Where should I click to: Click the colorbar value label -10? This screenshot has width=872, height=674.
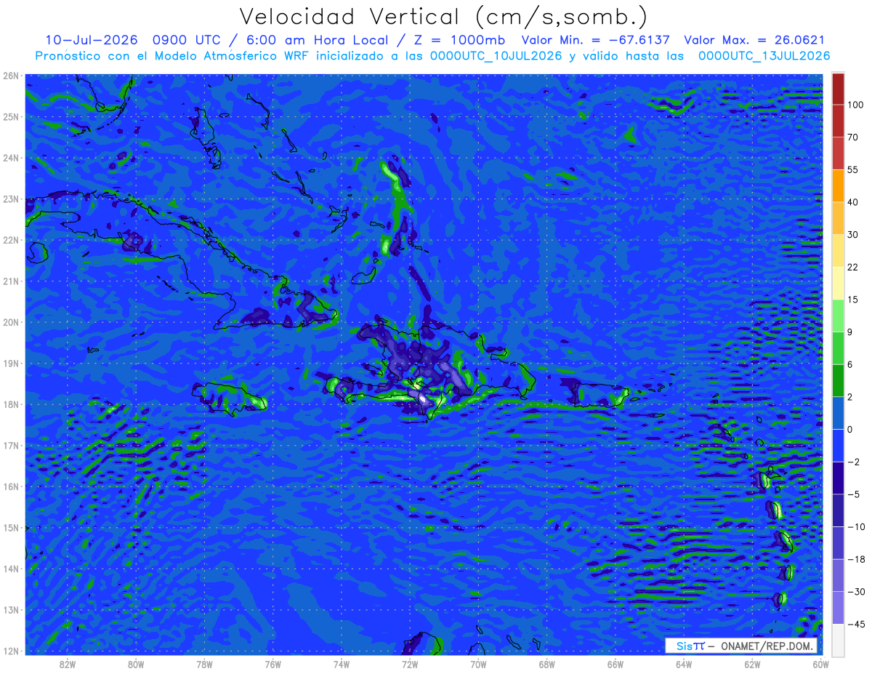[x=855, y=526]
